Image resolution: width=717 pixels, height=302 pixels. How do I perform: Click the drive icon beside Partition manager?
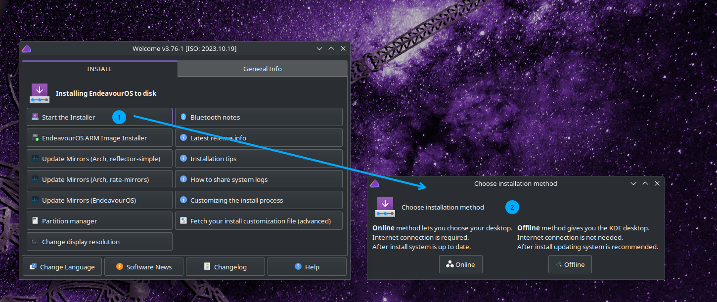[x=35, y=221]
